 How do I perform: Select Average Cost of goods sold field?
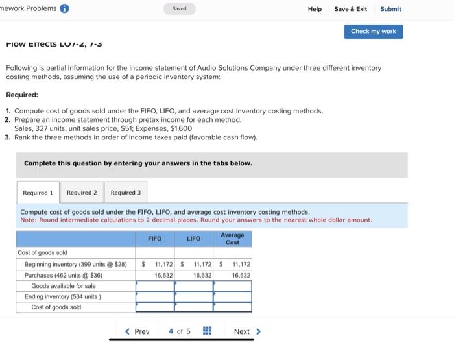[232, 307]
